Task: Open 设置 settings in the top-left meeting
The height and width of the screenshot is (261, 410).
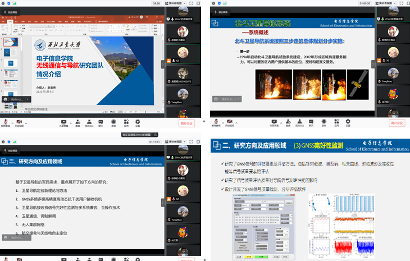Action: (139, 121)
